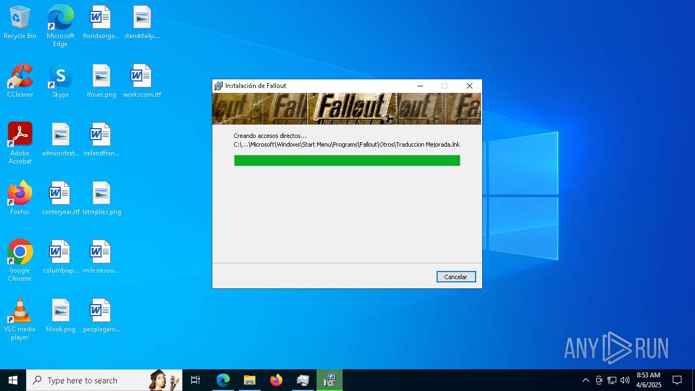Image resolution: width=695 pixels, height=391 pixels.
Task: Select the Google Chrome desktop shortcut
Action: coord(20,261)
